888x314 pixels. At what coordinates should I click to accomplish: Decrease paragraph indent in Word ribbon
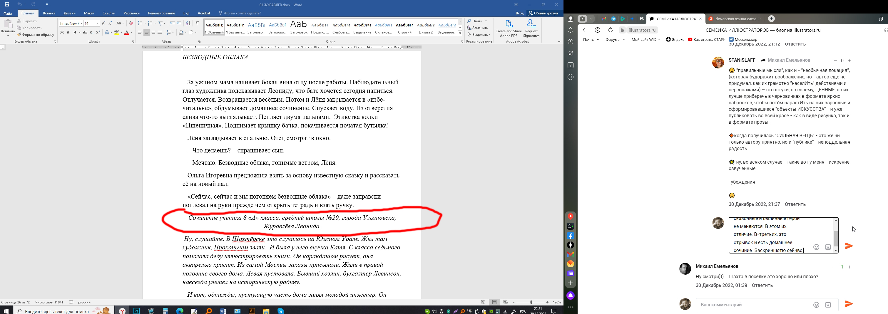point(172,23)
